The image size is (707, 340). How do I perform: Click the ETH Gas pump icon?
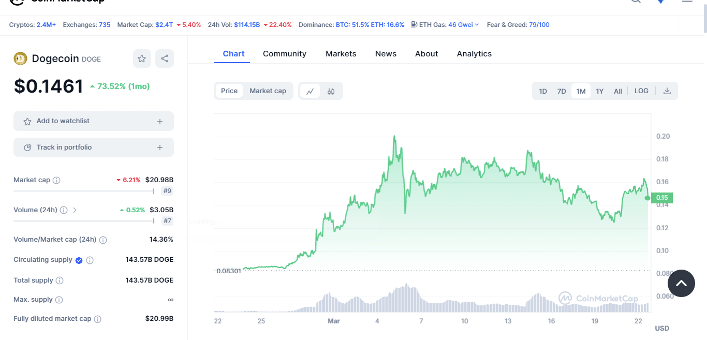coord(414,24)
